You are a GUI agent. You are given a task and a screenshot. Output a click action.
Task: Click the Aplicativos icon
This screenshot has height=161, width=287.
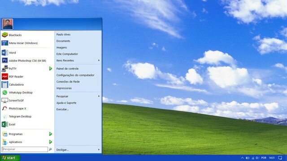[5, 142]
